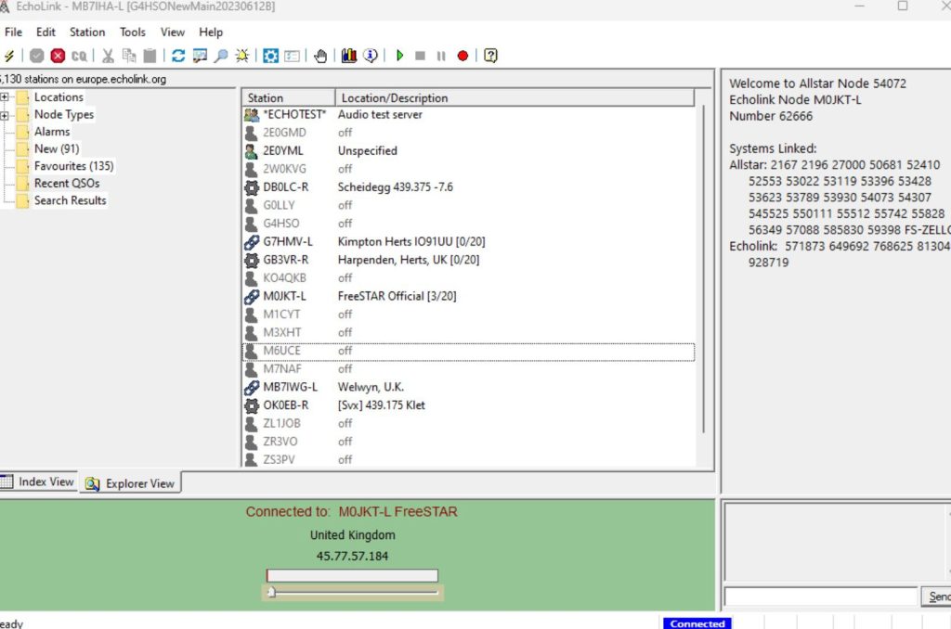Image resolution: width=951 pixels, height=629 pixels.
Task: Click the red Record button
Action: point(462,56)
